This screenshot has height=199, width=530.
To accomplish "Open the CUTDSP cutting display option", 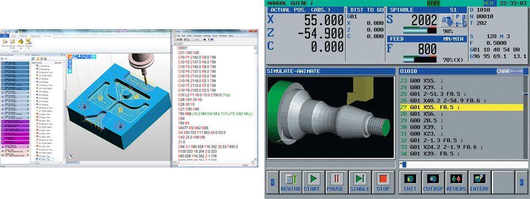I will pyautogui.click(x=433, y=182).
